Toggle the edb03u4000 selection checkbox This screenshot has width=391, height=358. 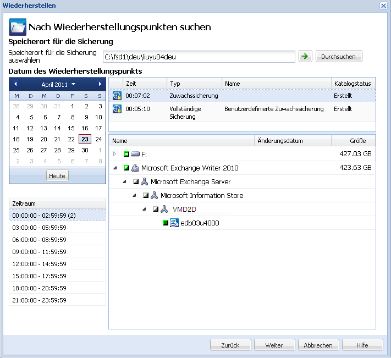[x=165, y=223]
